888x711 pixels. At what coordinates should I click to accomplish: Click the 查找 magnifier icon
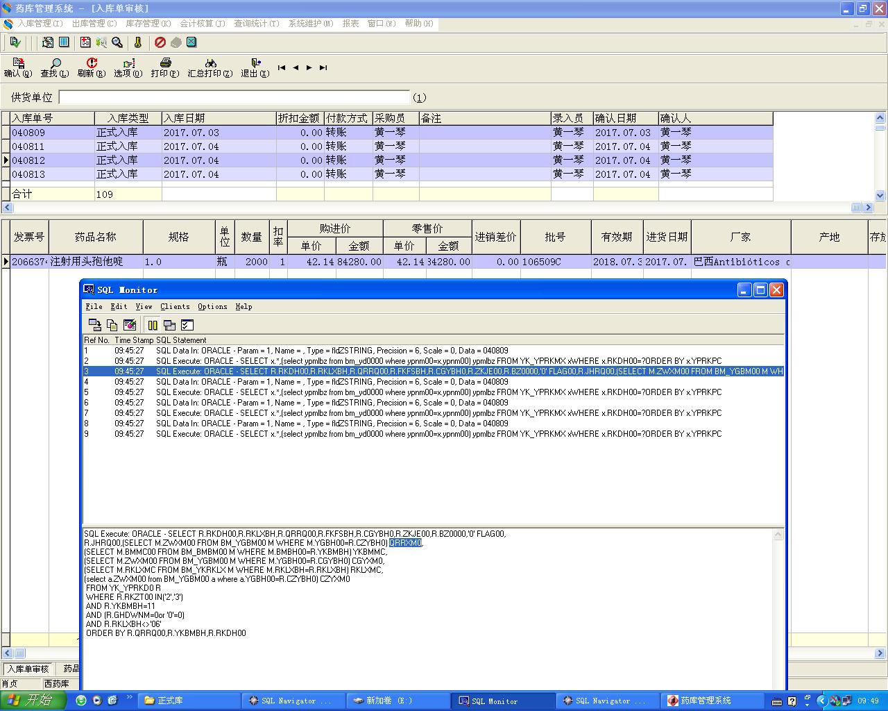55,63
